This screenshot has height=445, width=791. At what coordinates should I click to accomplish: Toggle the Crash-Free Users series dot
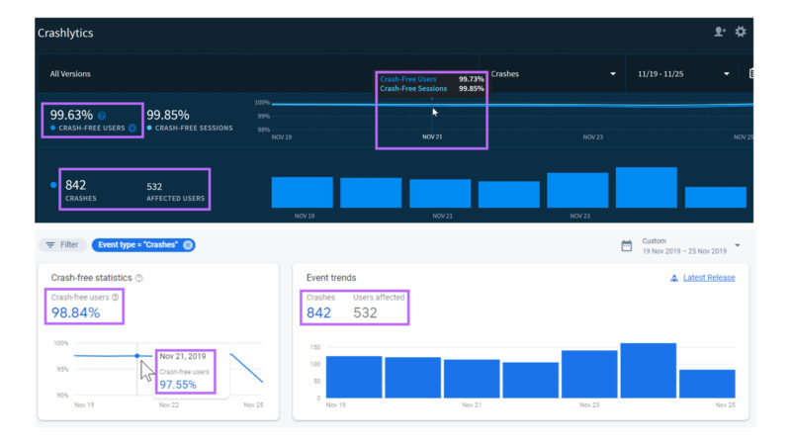pyautogui.click(x=53, y=129)
